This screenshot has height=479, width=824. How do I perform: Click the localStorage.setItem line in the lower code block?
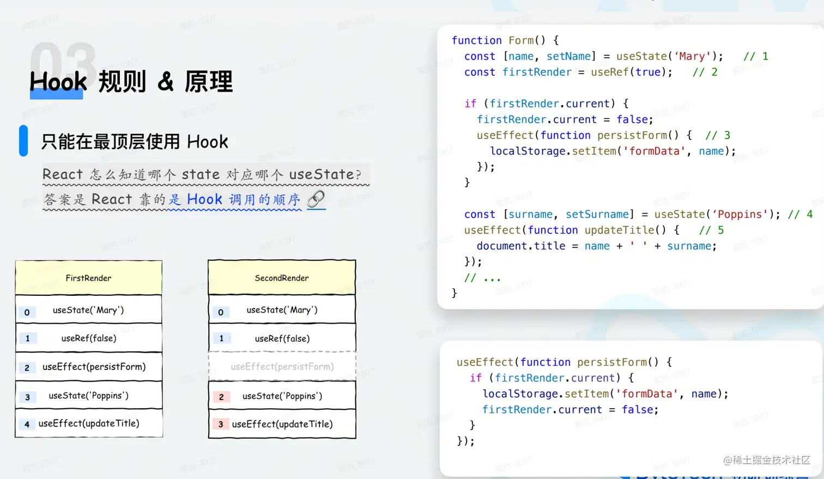click(x=605, y=393)
